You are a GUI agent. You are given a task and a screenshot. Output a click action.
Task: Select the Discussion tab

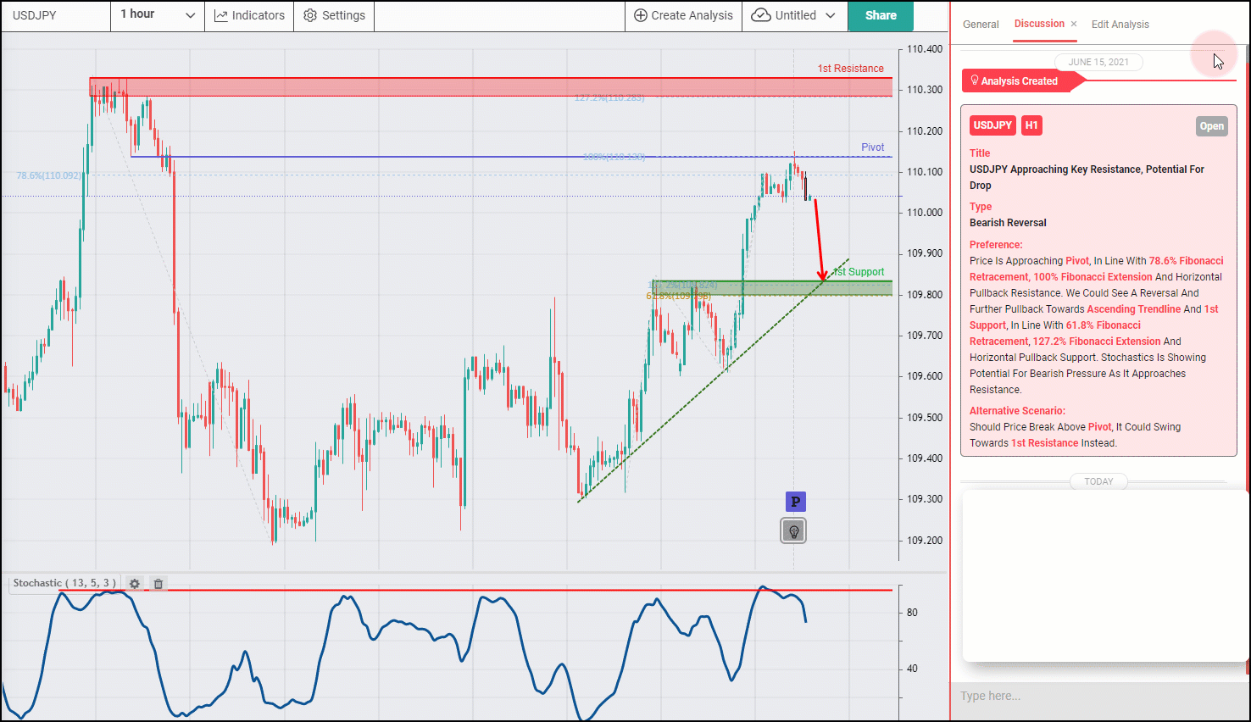[1039, 24]
